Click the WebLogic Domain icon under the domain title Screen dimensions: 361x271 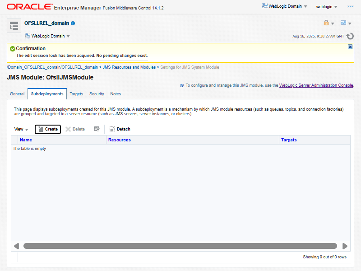(x=28, y=36)
